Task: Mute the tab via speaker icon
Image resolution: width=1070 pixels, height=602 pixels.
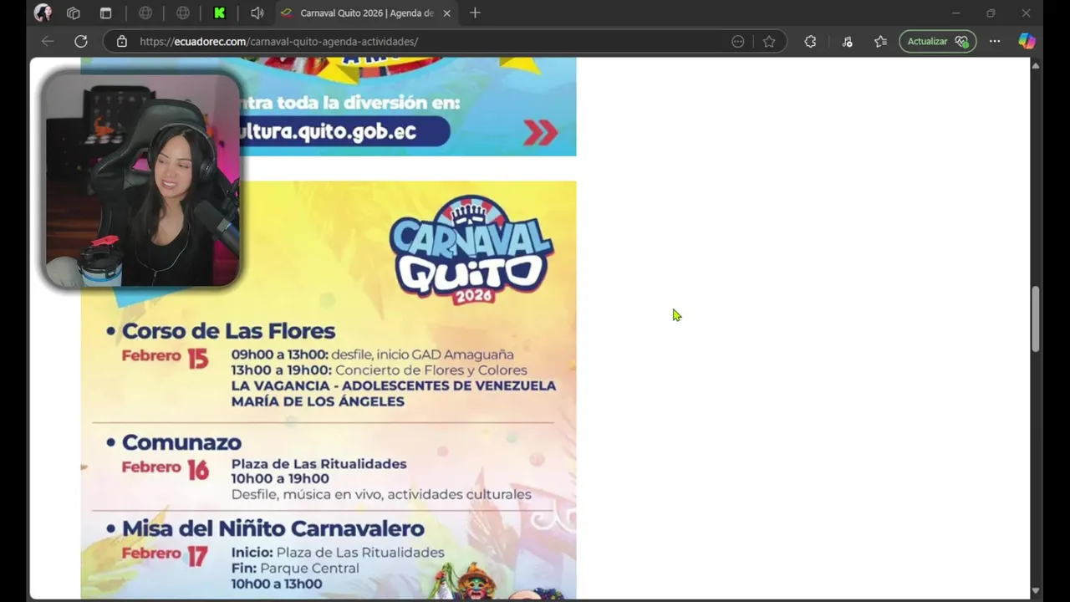Action: pyautogui.click(x=257, y=13)
